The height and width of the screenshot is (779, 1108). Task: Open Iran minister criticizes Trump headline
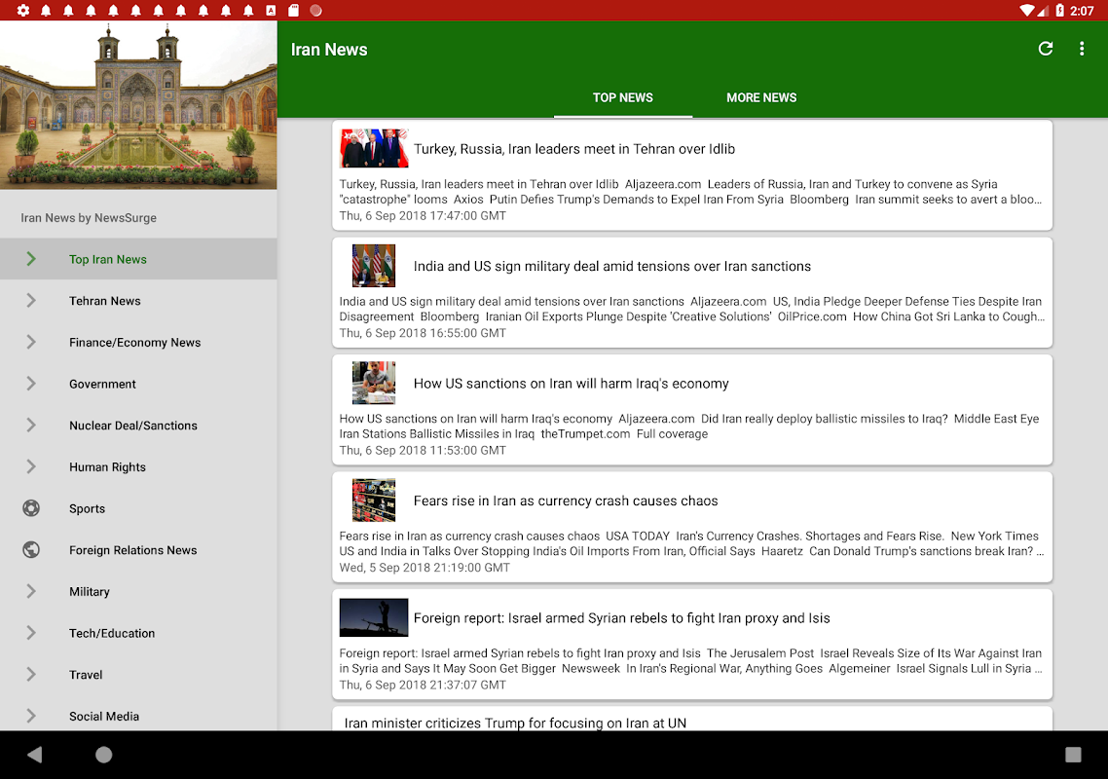tap(515, 723)
